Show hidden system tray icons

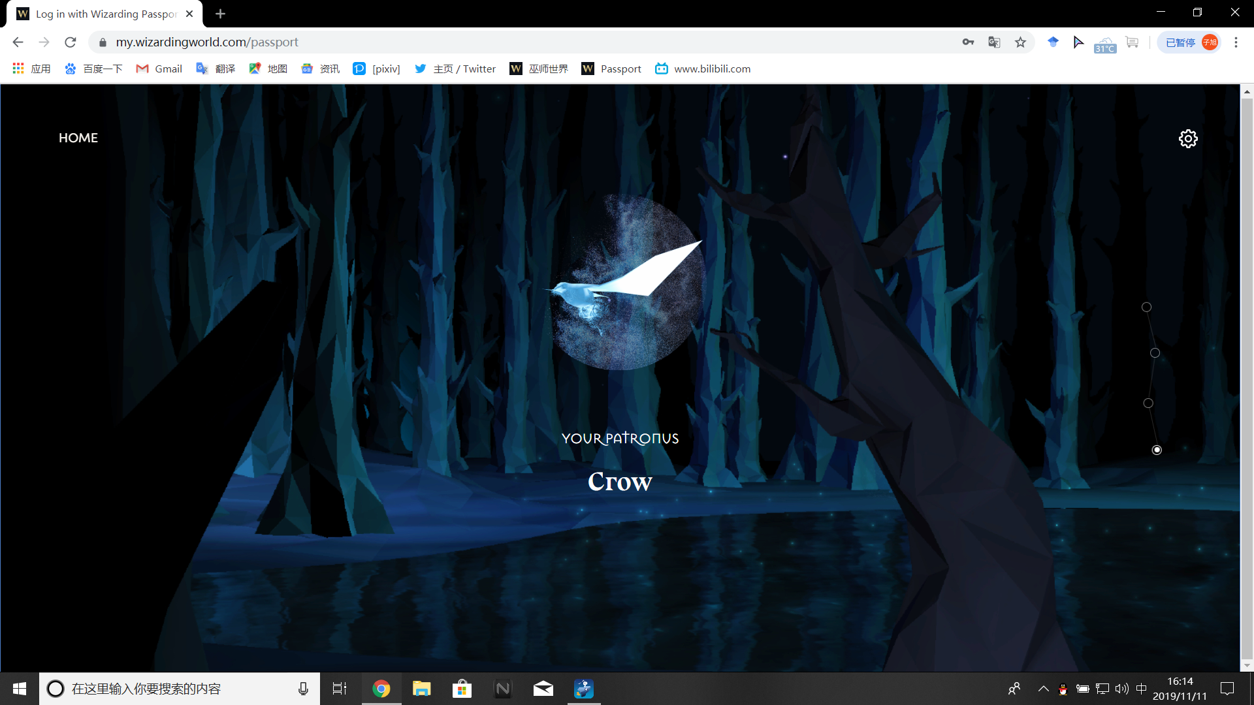[x=1043, y=689]
